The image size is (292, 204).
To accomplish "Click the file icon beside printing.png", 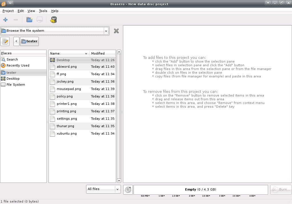I will [x=52, y=111].
